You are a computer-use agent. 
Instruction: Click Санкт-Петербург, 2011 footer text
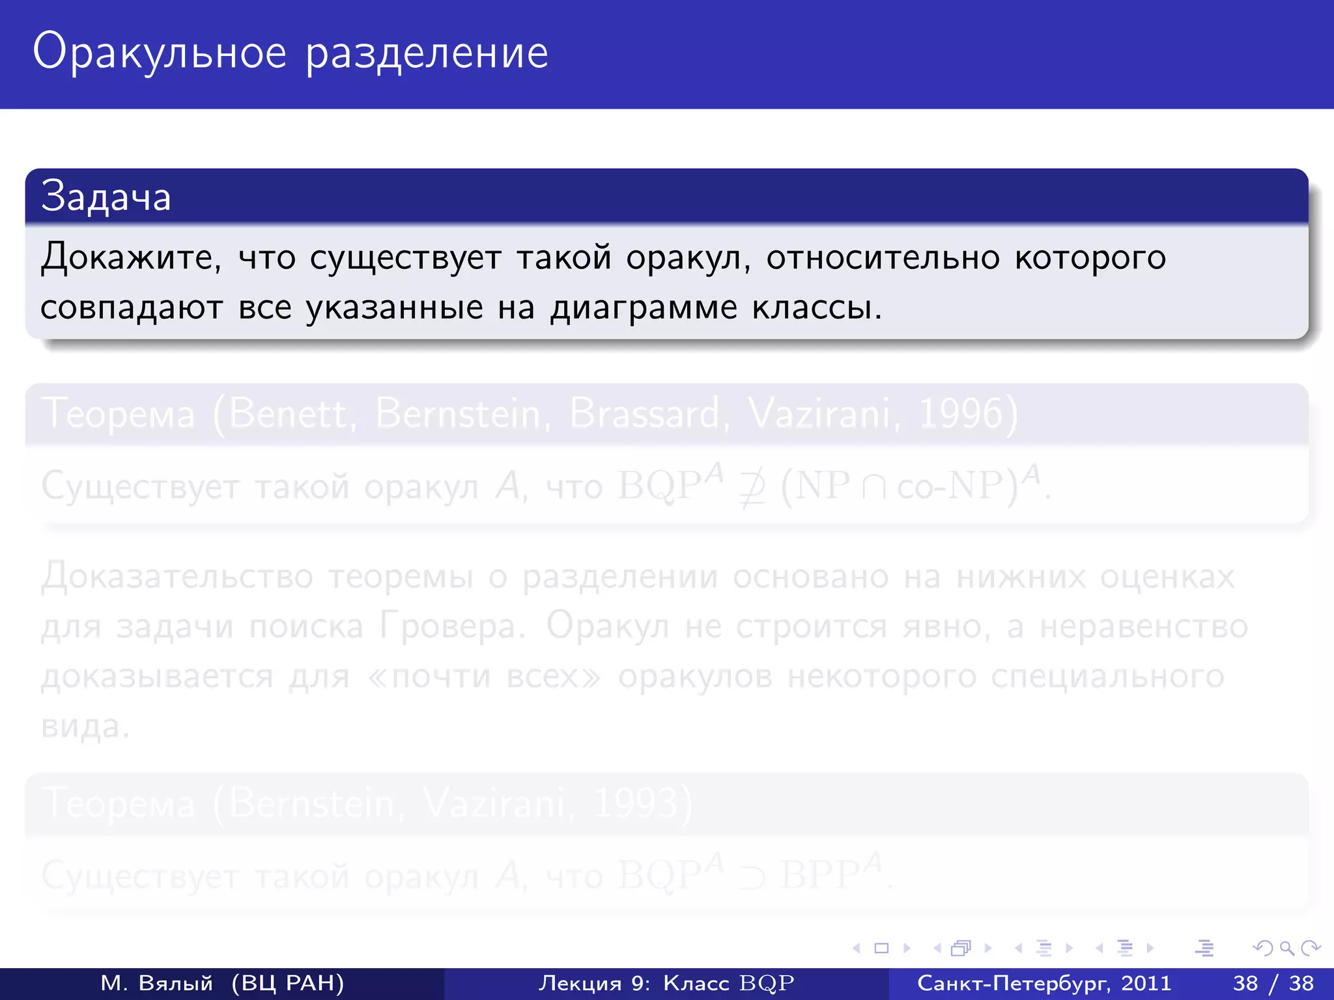(x=1044, y=983)
